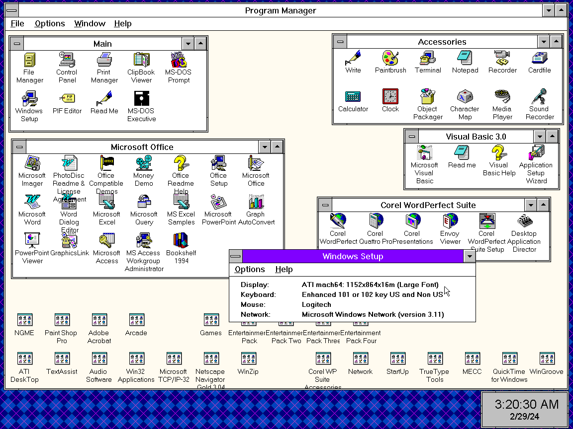Image resolution: width=573 pixels, height=429 pixels.
Task: Click the Microsoft Excel icon
Action: point(107,202)
